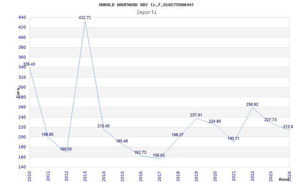This screenshot has width=293, height=183.
Task: Click the 237.91 data label
Action: click(x=196, y=115)
